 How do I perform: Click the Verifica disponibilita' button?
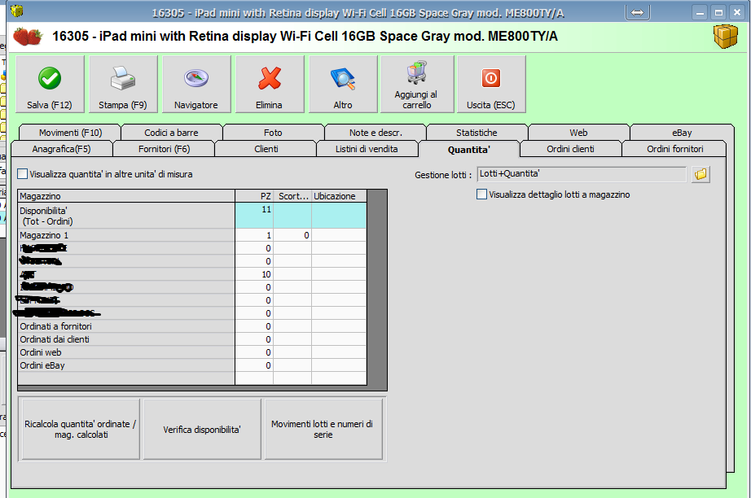point(202,429)
